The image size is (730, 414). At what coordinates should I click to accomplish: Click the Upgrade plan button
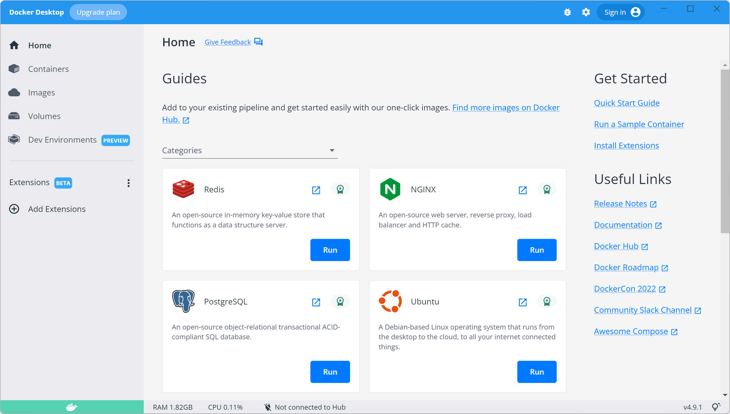click(x=98, y=12)
